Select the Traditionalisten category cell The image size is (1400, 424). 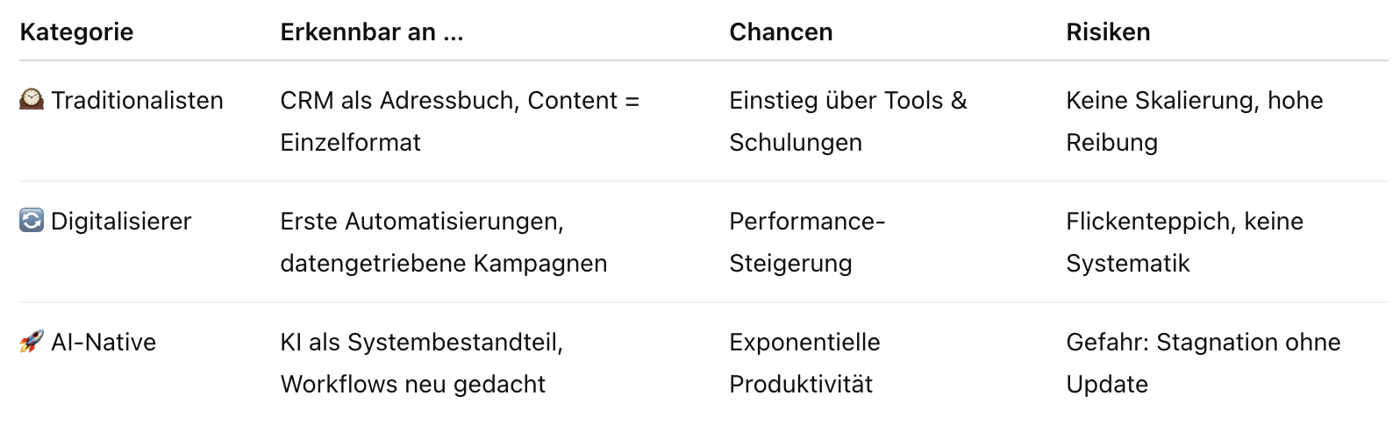122,100
